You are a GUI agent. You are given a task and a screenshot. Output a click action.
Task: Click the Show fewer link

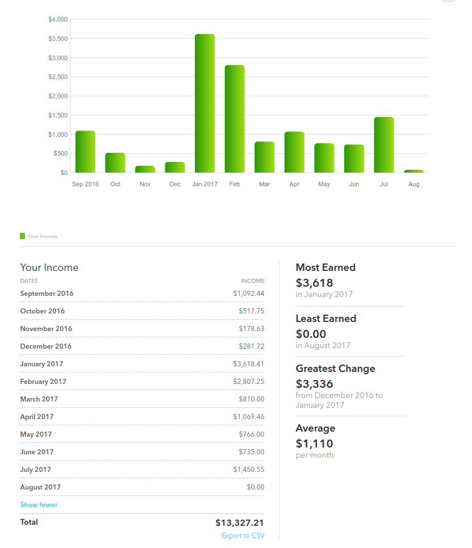(x=39, y=505)
